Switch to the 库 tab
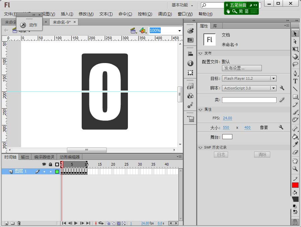Screen dimensions: 301x227 tap(215, 26)
